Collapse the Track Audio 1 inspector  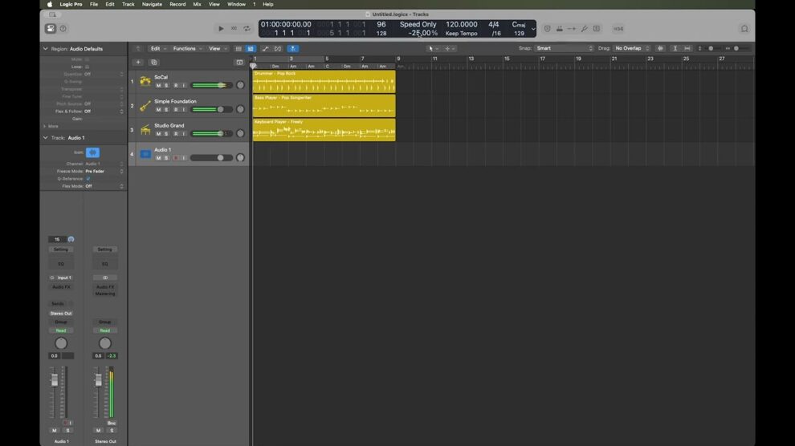pyautogui.click(x=45, y=138)
